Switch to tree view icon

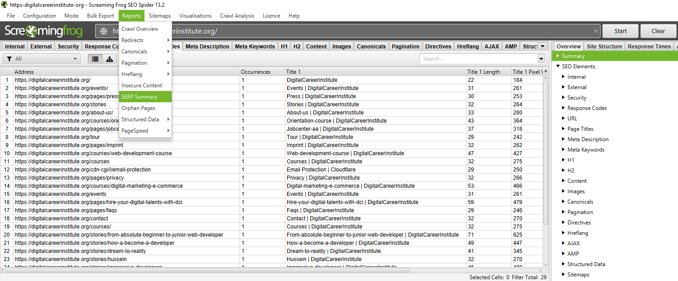pos(110,59)
